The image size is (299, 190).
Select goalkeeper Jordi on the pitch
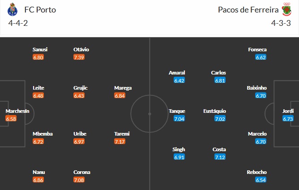coord(288,111)
